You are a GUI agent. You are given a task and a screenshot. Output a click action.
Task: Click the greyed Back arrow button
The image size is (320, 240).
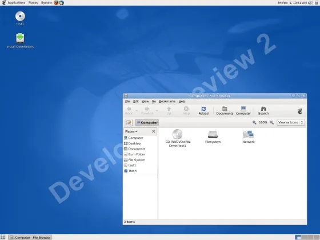point(129,111)
